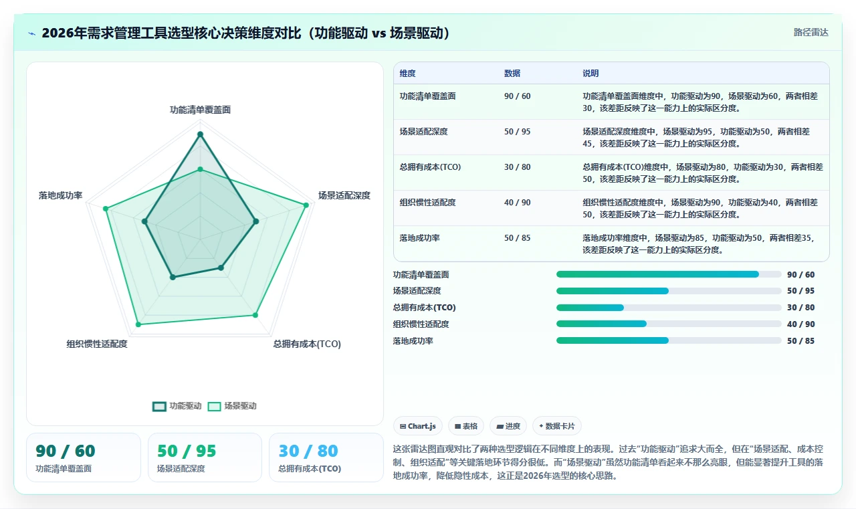
Task: Click the 场景适配深度 progress bar
Action: click(x=669, y=291)
